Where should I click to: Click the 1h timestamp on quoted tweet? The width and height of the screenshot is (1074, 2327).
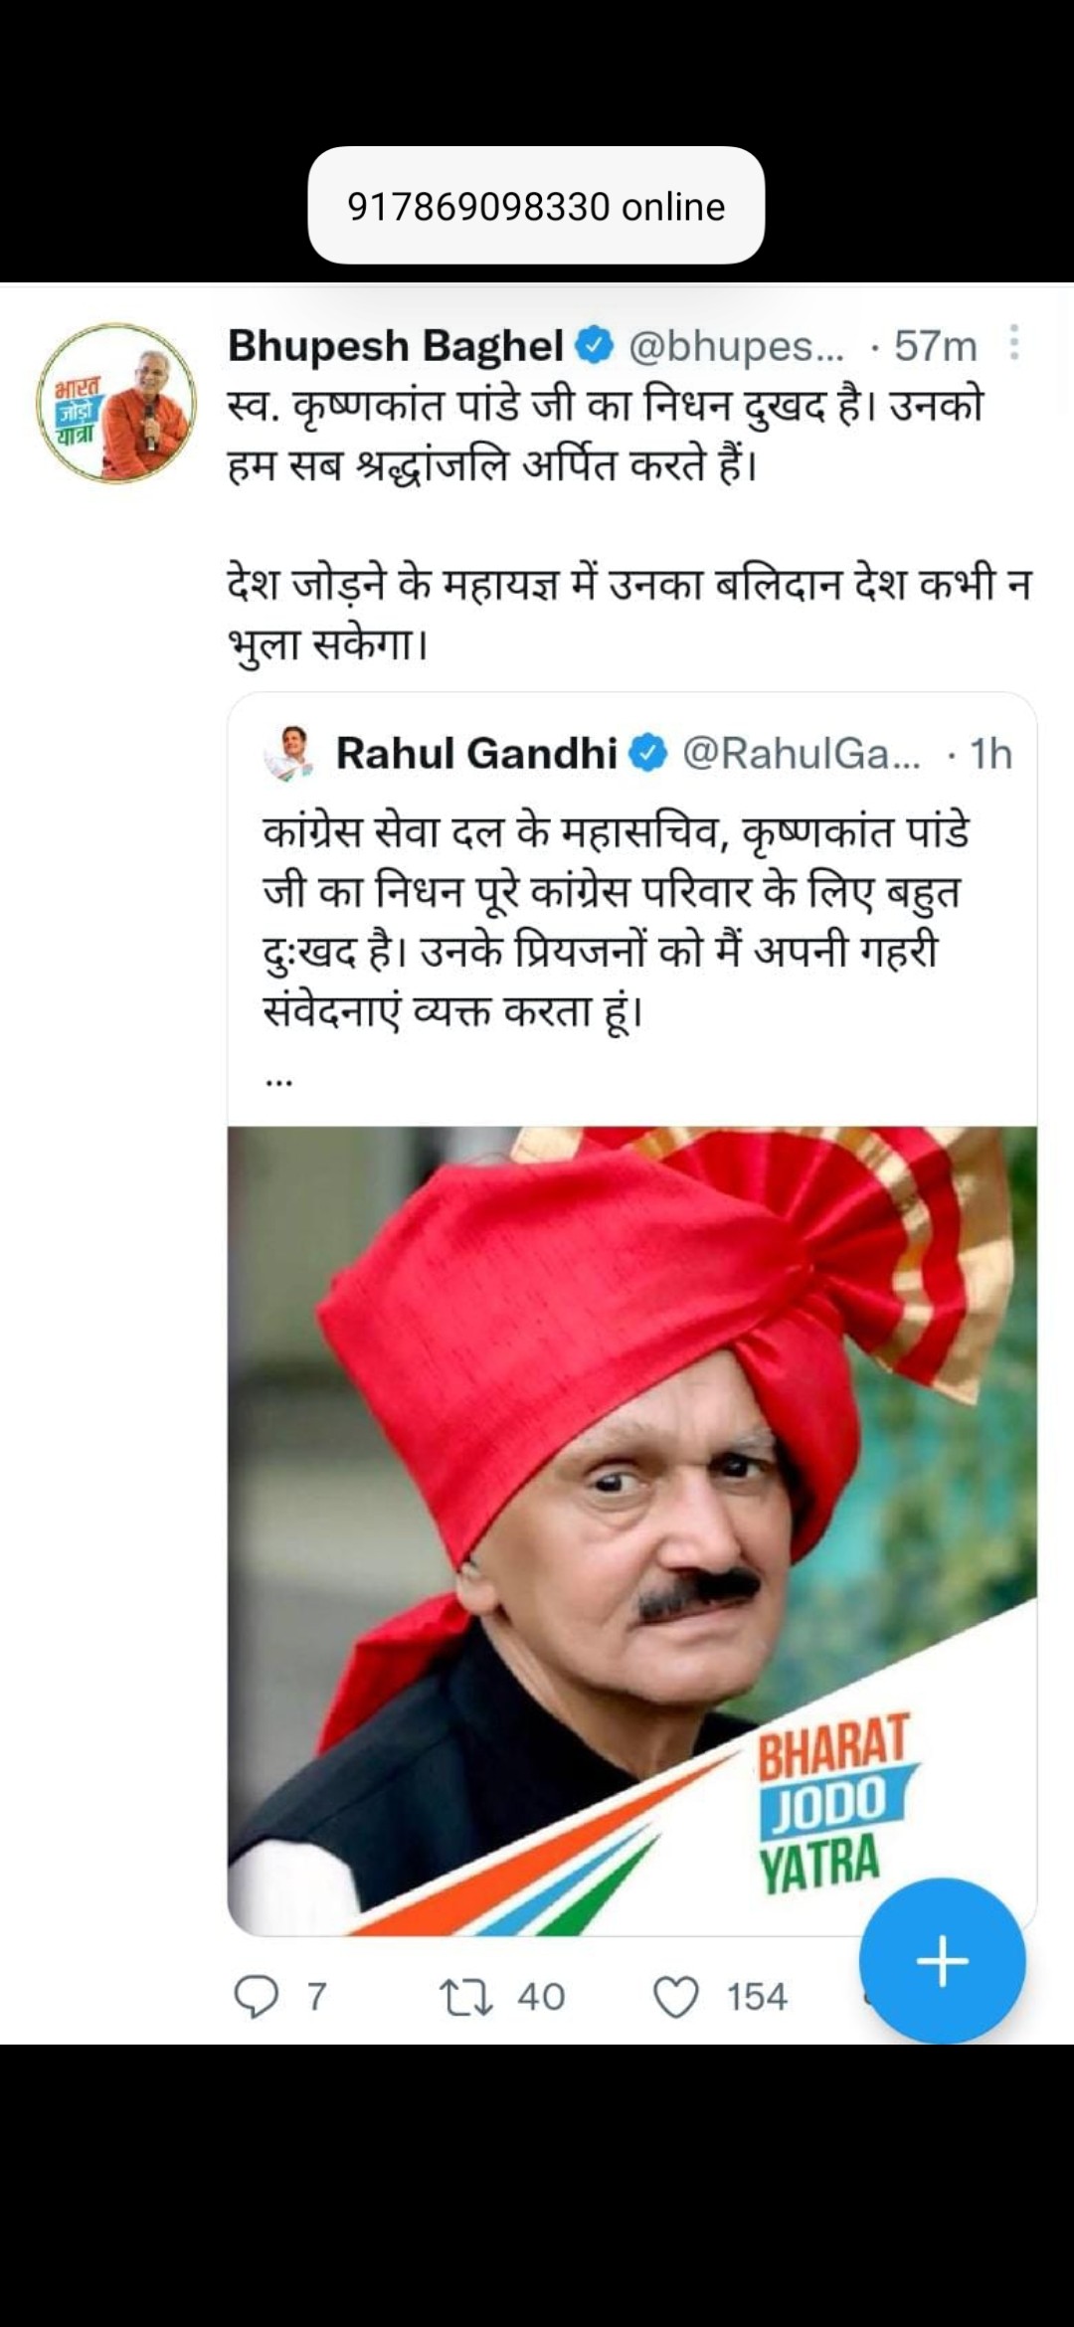pyautogui.click(x=990, y=753)
